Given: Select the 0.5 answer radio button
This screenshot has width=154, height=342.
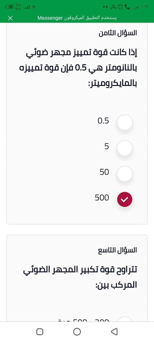Looking at the screenshot, I should tap(124, 122).
